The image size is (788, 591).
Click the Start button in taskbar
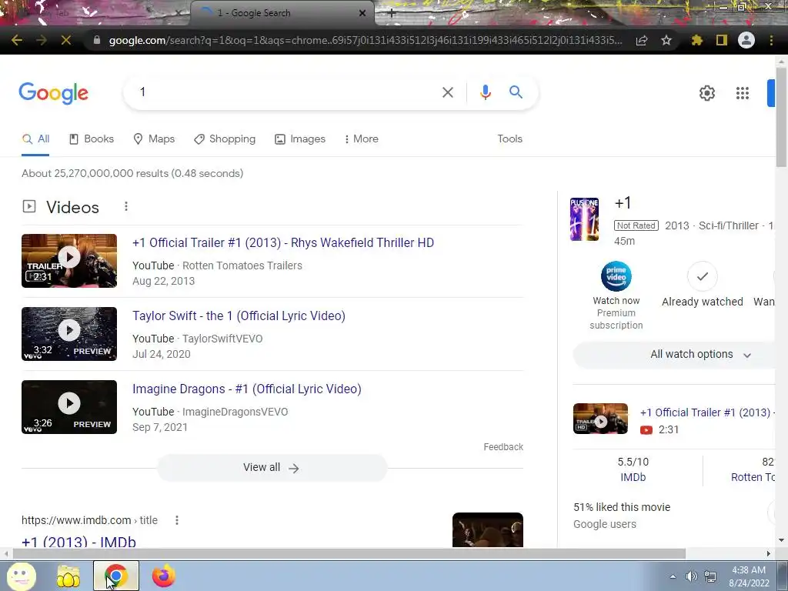(x=21, y=576)
